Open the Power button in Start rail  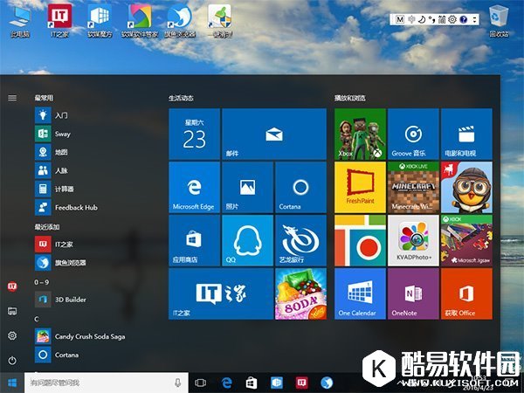click(x=12, y=360)
